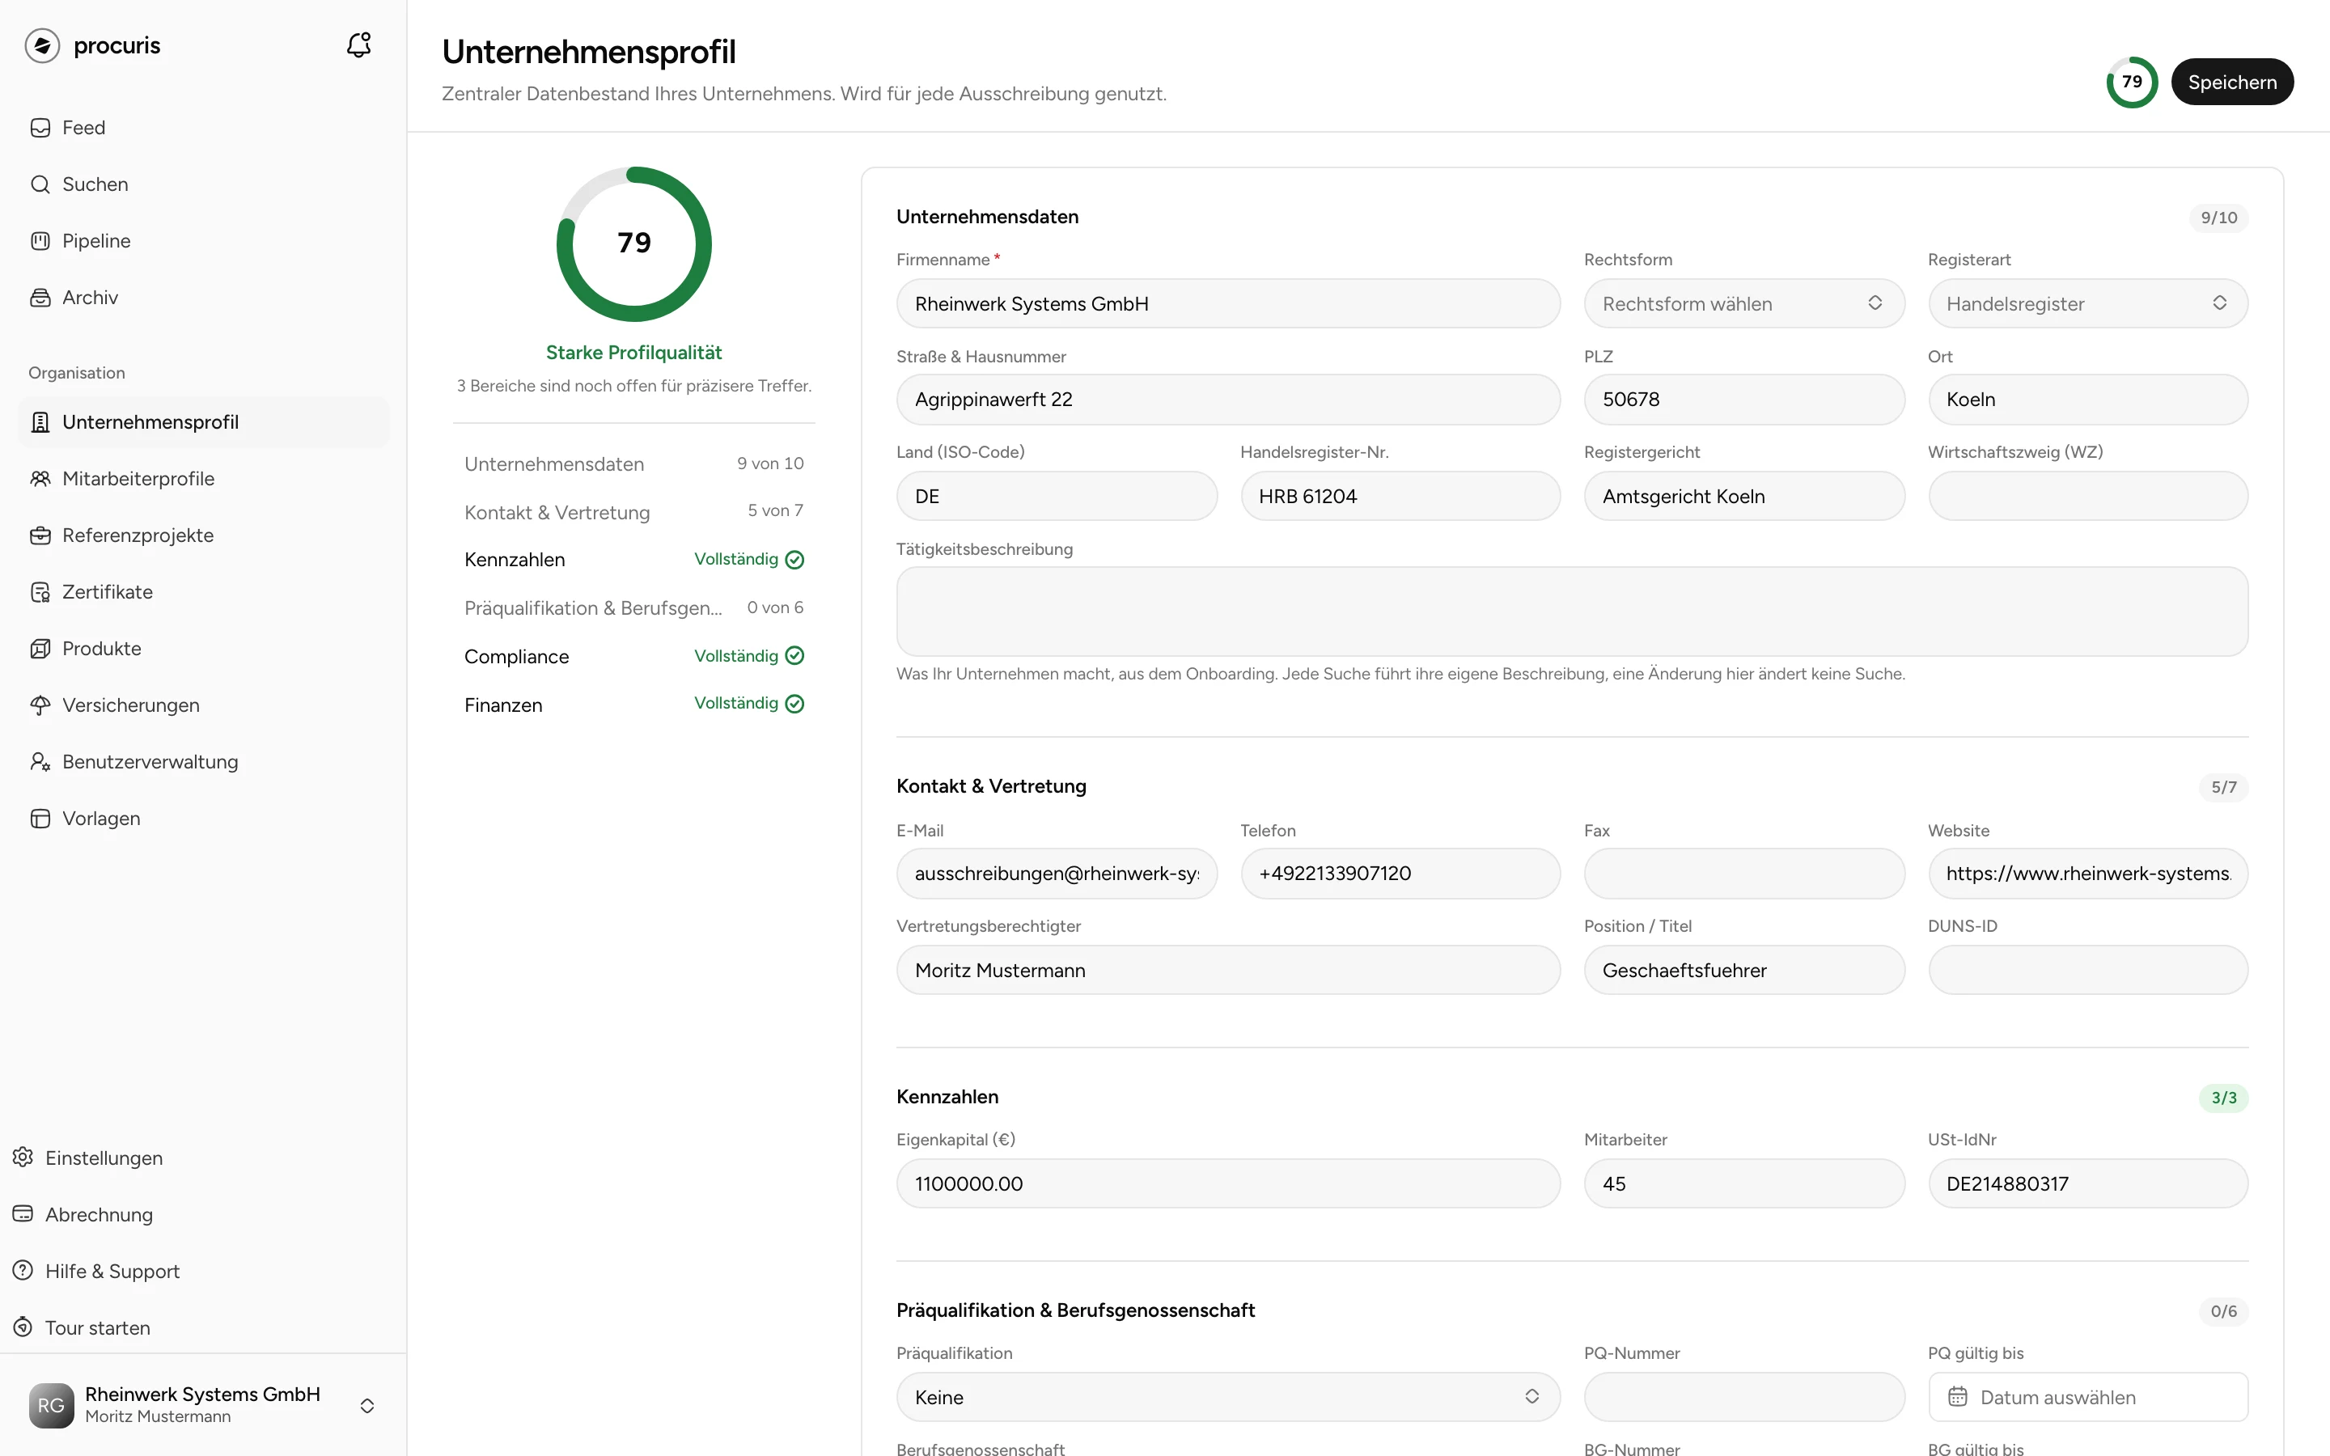Click the Archiv box icon
This screenshot has height=1456, width=2330.
click(x=40, y=298)
